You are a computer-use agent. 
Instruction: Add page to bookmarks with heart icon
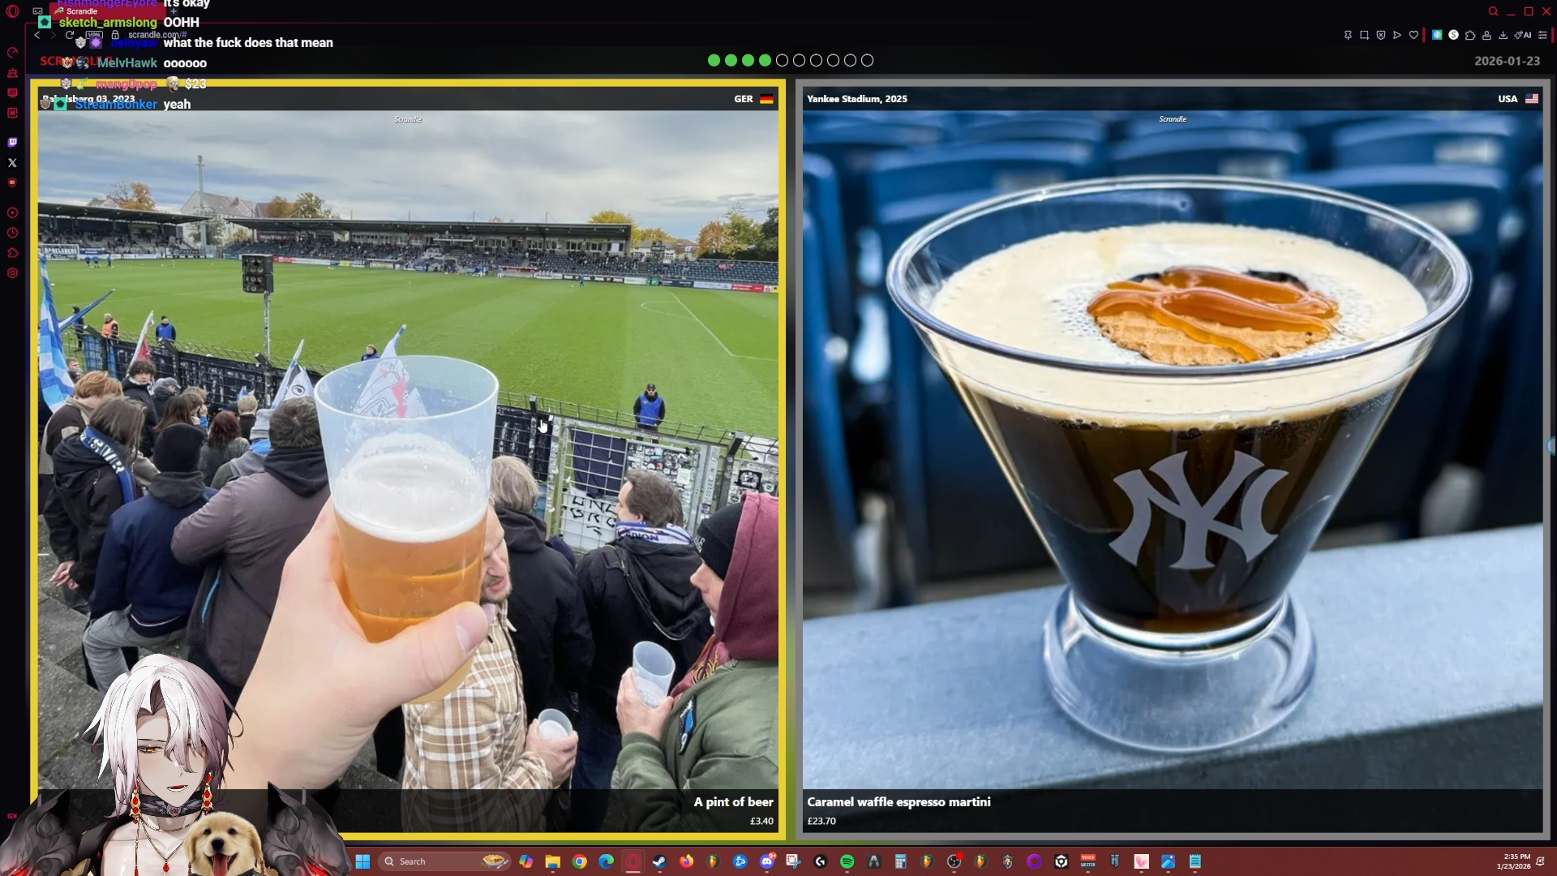click(x=1413, y=35)
